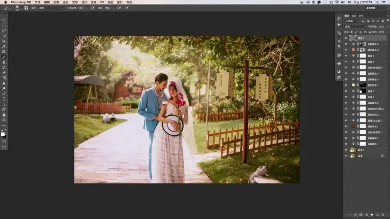The width and height of the screenshot is (390, 219).
Task: Select the Horizontal Type tool
Action: coord(4,99)
